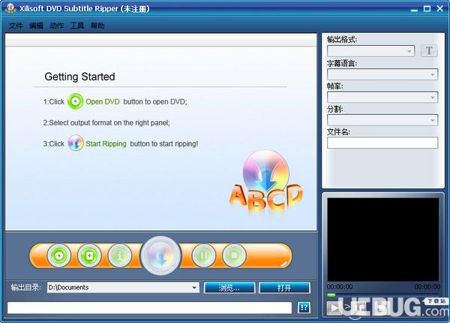Screen dimensions: 450x323
Task: Minimize the Xilisoft window
Action: coord(414,9)
